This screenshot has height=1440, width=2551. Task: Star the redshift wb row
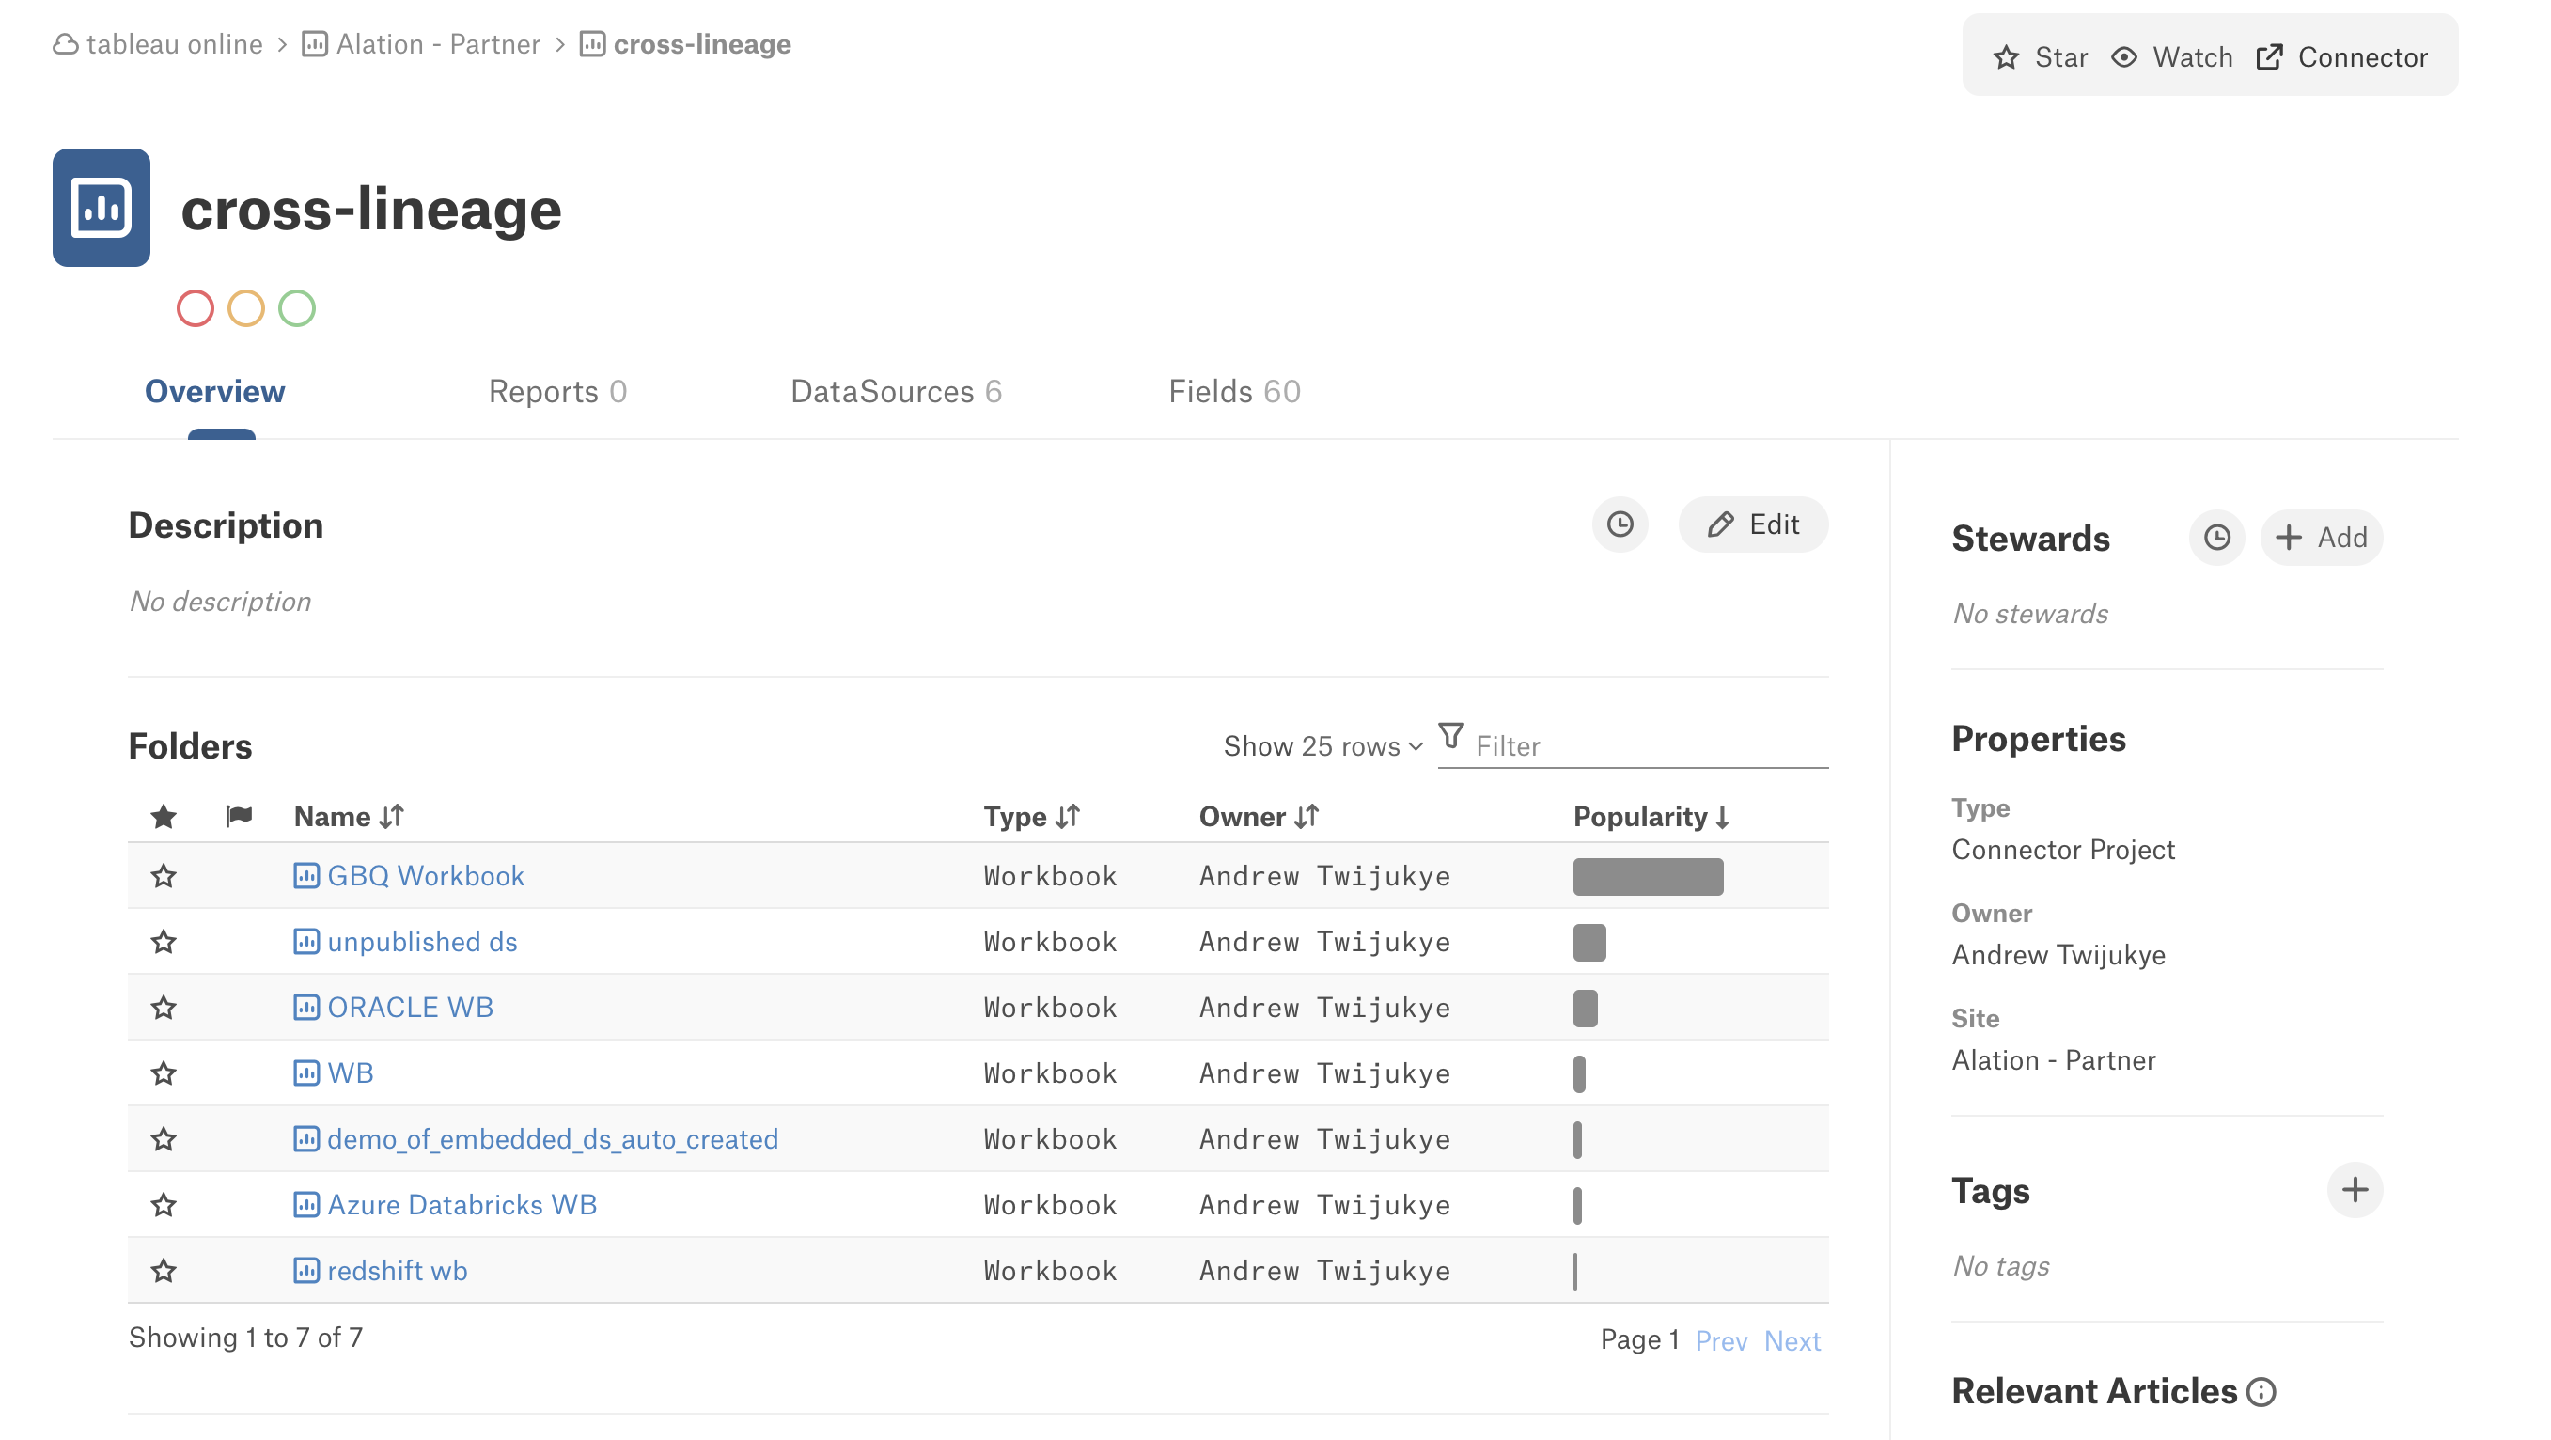[164, 1270]
